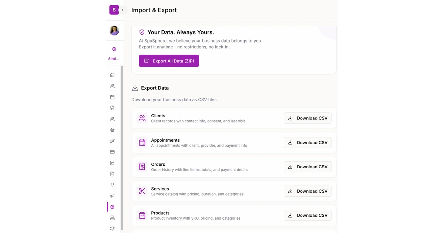Open the shopping basket icon in the sidebar

click(x=112, y=130)
